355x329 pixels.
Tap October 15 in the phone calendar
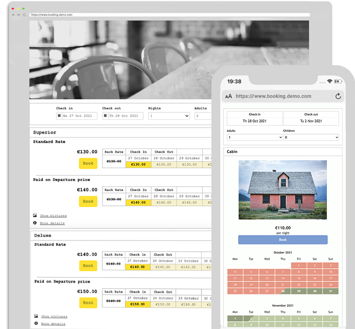[x=299, y=278]
